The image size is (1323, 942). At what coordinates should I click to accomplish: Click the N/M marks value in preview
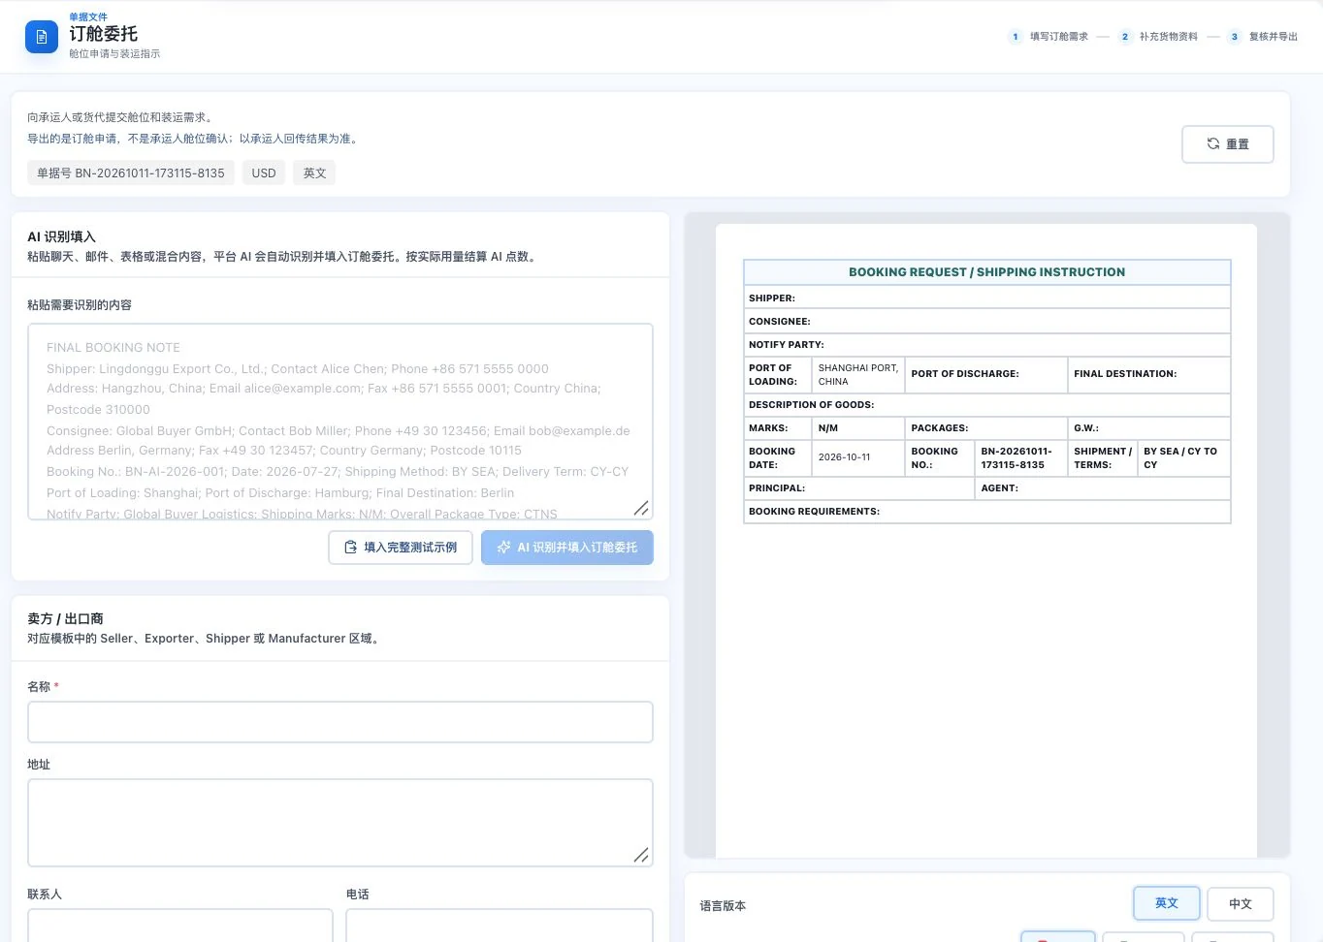pyautogui.click(x=828, y=428)
